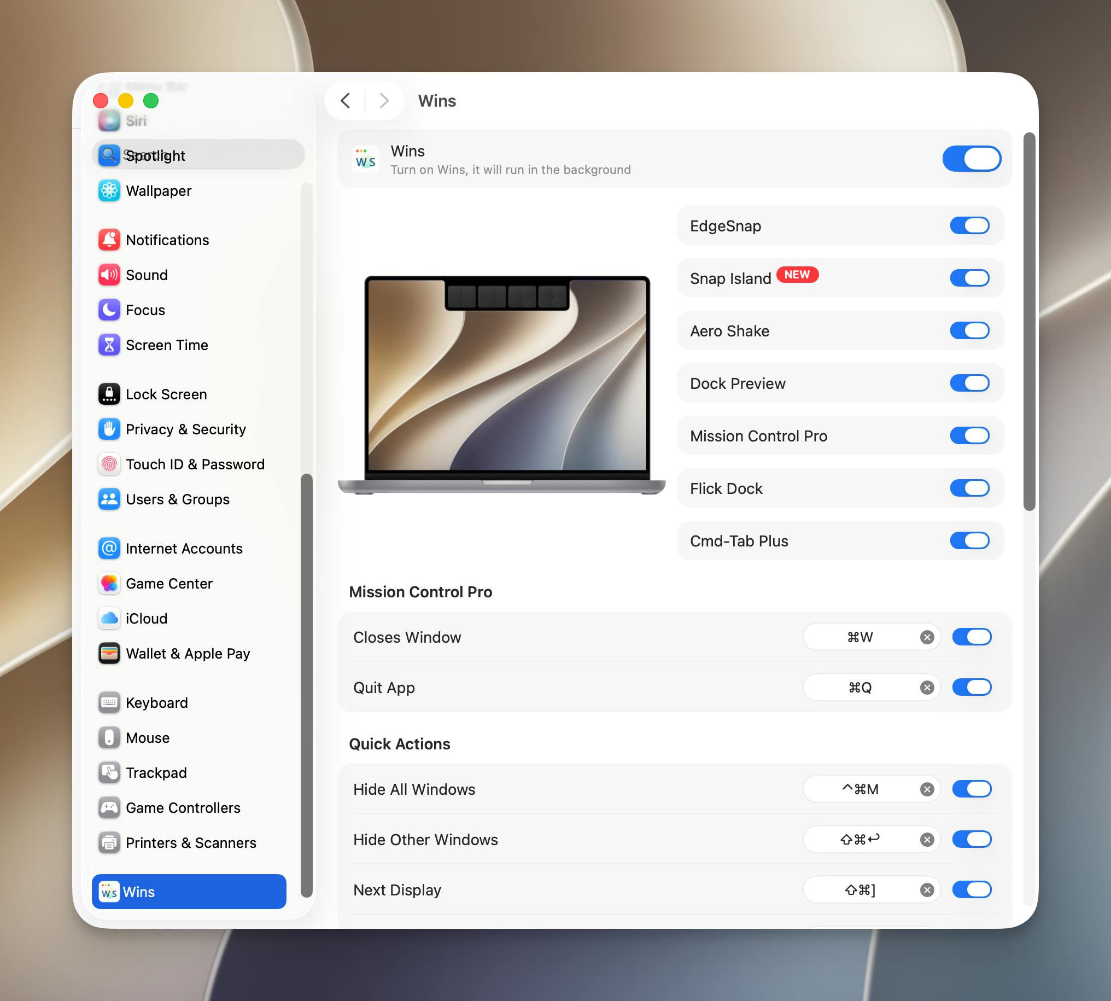Clear the Hide Other Windows shortcut
Image resolution: width=1111 pixels, height=1001 pixels.
click(x=927, y=840)
